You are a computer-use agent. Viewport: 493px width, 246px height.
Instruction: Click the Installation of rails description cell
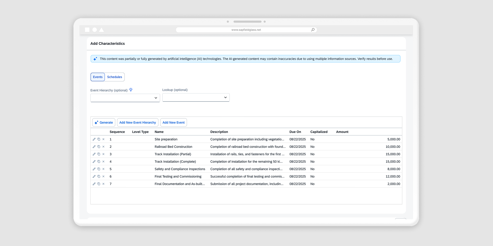click(x=247, y=154)
